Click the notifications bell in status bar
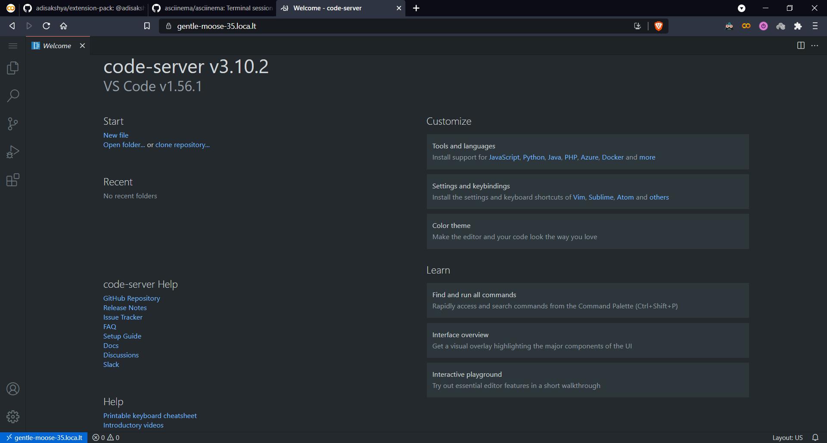827x443 pixels. (815, 437)
